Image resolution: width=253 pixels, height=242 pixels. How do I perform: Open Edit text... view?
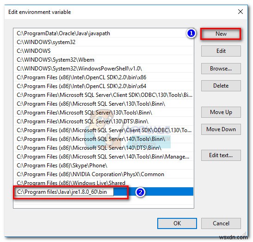(221, 155)
